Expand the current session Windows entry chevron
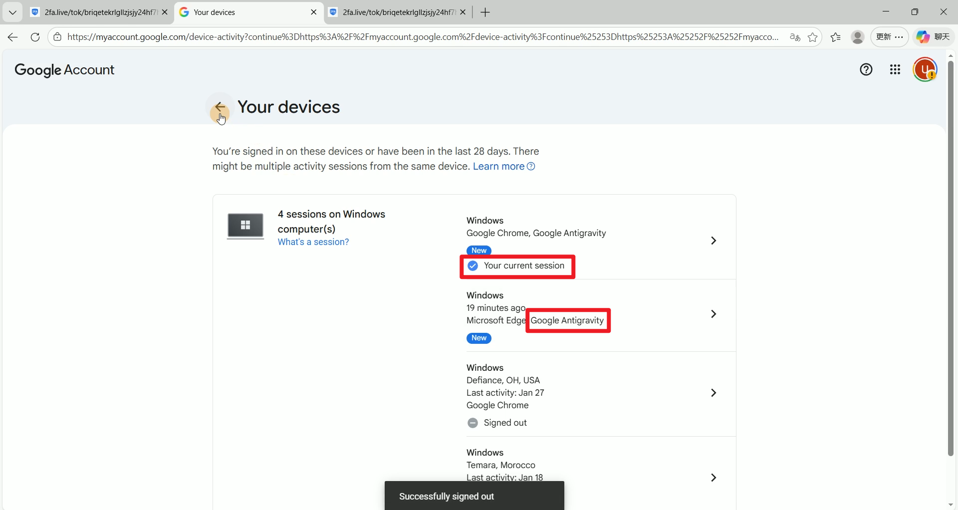Viewport: 958px width, 510px height. [x=714, y=241]
